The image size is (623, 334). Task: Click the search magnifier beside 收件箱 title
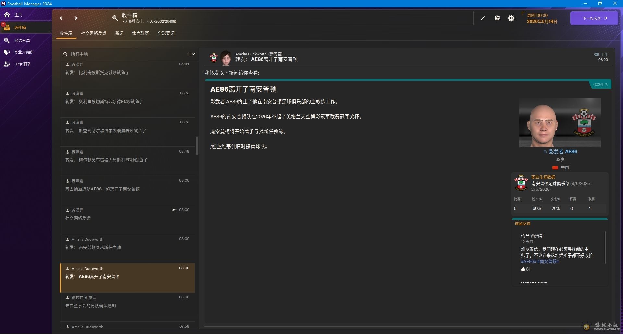(x=115, y=18)
